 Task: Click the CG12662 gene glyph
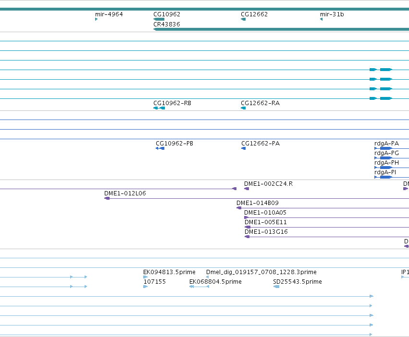pos(243,19)
